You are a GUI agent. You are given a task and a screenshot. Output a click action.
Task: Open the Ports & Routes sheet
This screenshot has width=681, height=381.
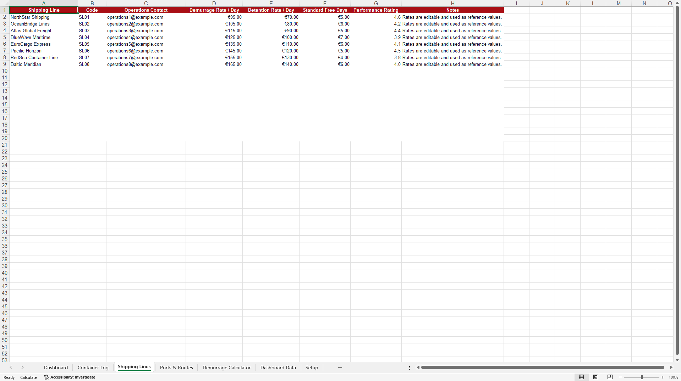tap(176, 368)
